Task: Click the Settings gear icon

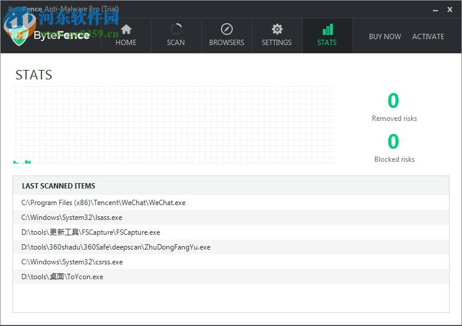Action: 277,29
